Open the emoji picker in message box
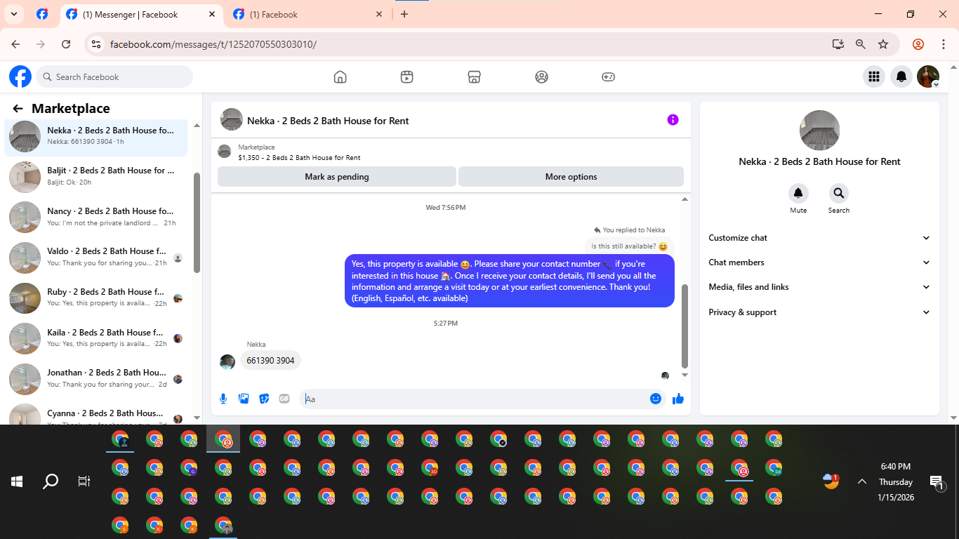 click(656, 399)
